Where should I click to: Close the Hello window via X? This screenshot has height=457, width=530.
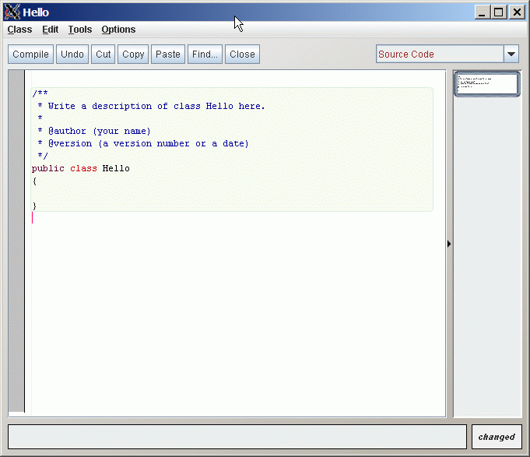coord(517,12)
